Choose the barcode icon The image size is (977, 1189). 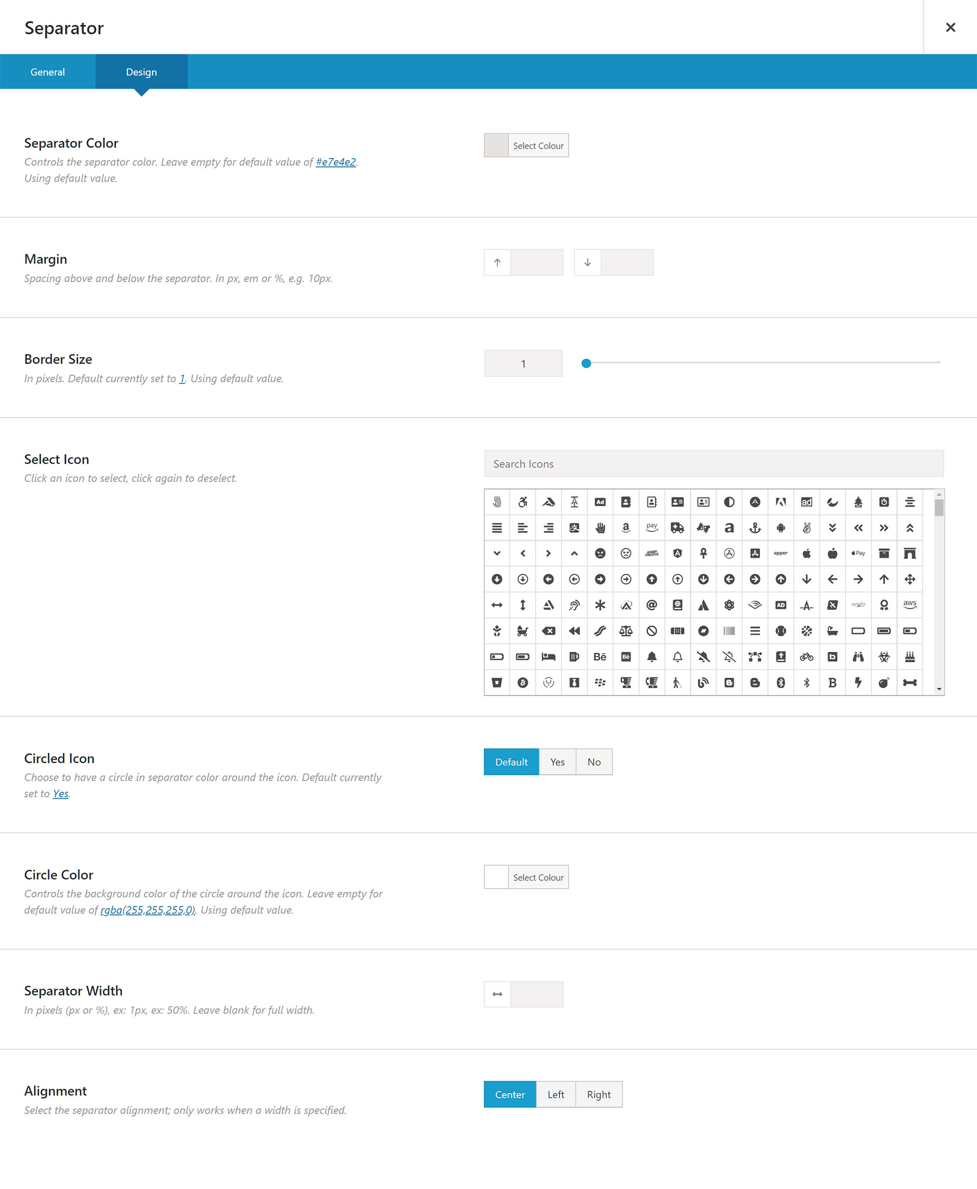(729, 631)
